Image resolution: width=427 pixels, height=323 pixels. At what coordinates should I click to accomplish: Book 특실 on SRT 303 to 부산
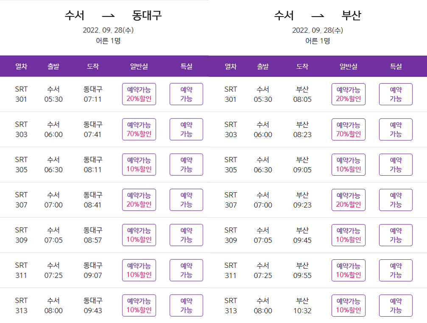pyautogui.click(x=395, y=129)
